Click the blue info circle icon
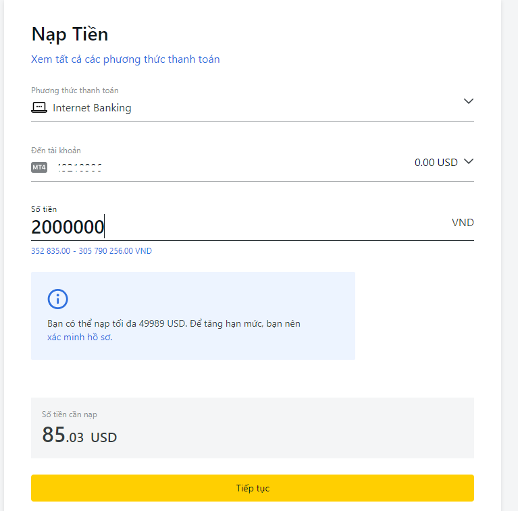 [x=58, y=299]
